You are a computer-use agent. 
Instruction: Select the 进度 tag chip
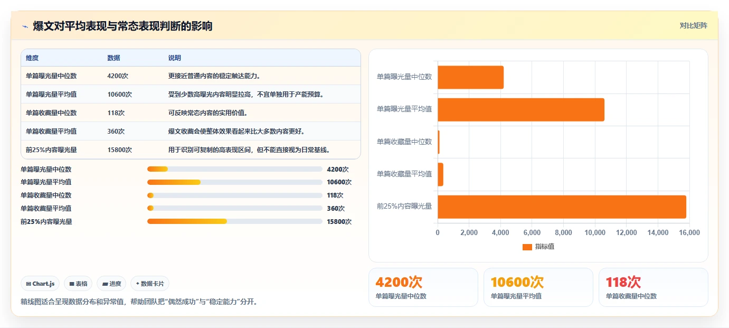coord(111,284)
